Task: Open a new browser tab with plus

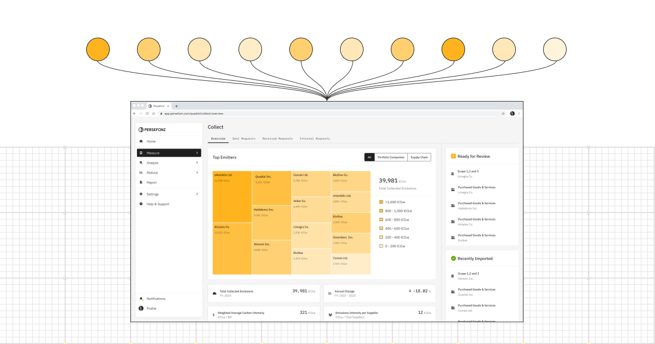Action: [176, 106]
